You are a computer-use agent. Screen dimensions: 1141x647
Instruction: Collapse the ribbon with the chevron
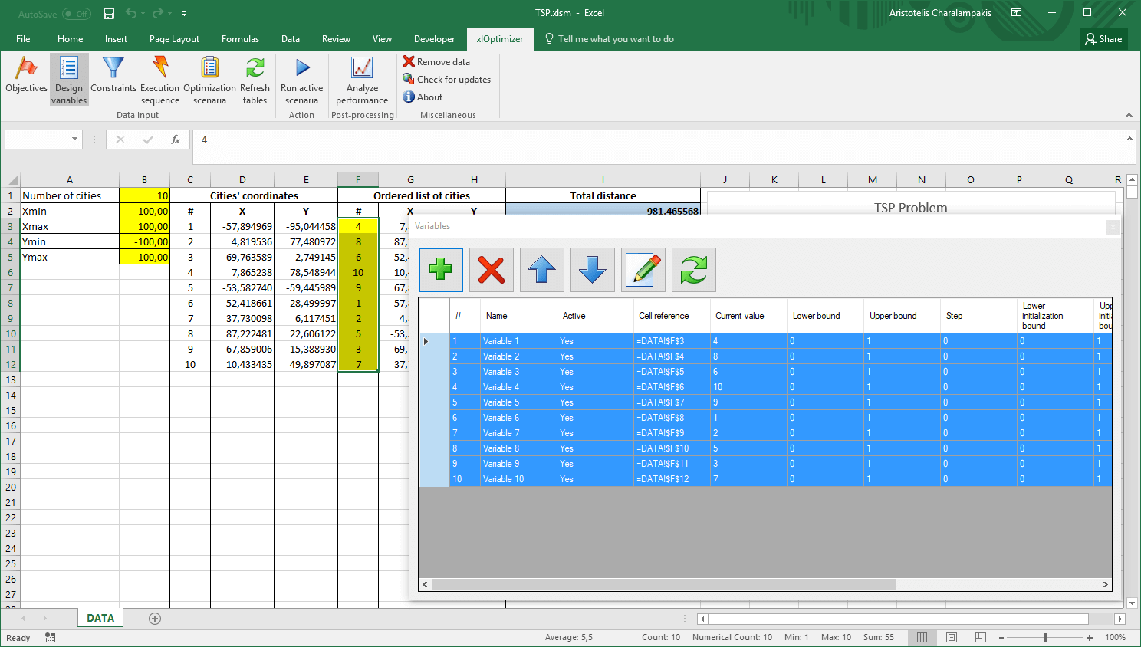pyautogui.click(x=1129, y=115)
